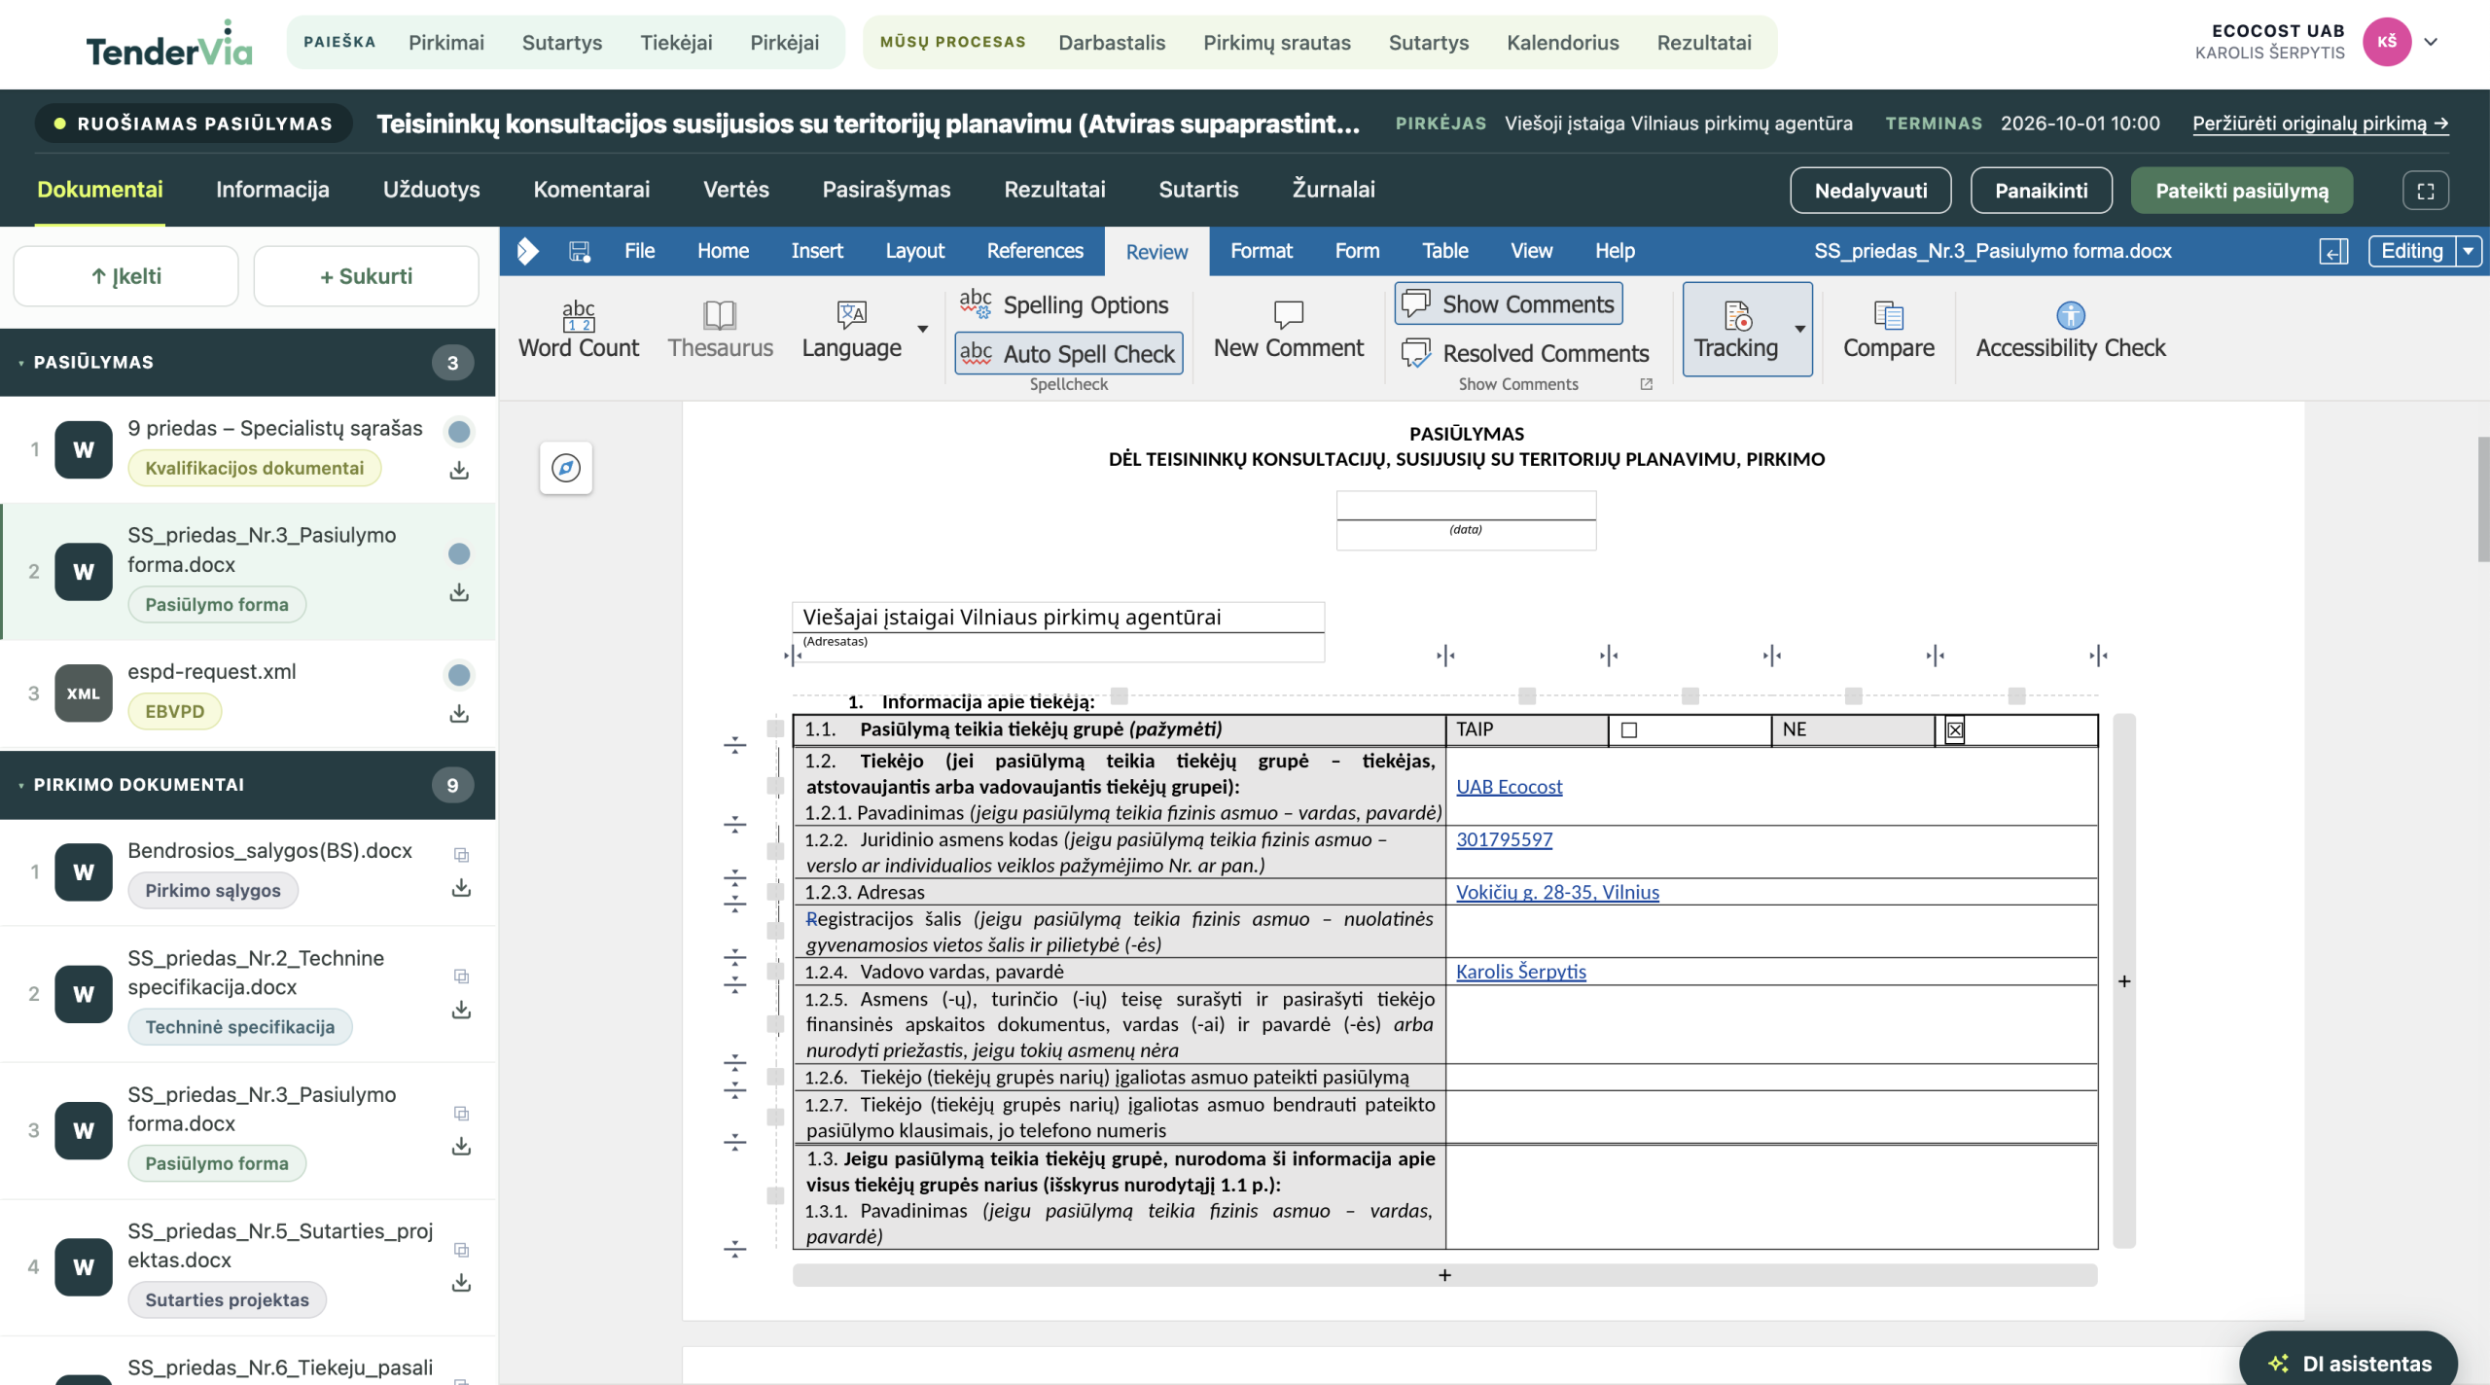
Task: Open Show Comments dialog launcher
Action: pos(1646,384)
